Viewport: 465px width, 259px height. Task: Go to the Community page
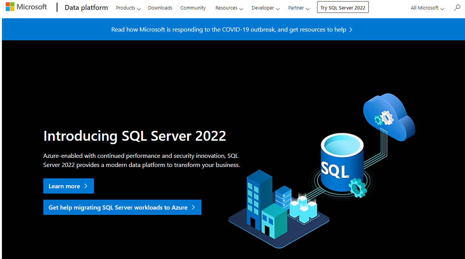(x=193, y=8)
